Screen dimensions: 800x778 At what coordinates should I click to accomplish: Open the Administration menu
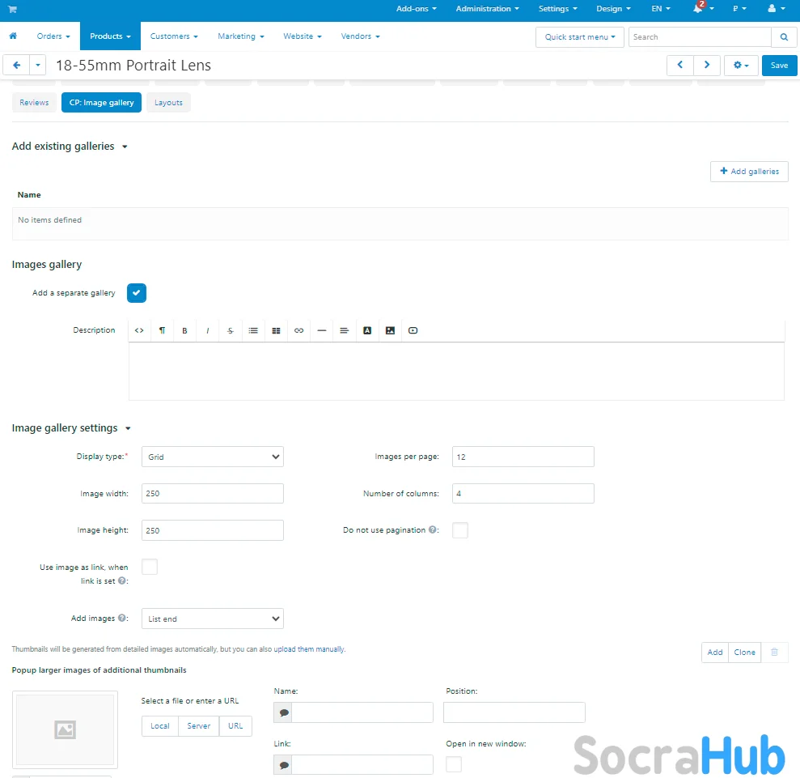pyautogui.click(x=487, y=9)
